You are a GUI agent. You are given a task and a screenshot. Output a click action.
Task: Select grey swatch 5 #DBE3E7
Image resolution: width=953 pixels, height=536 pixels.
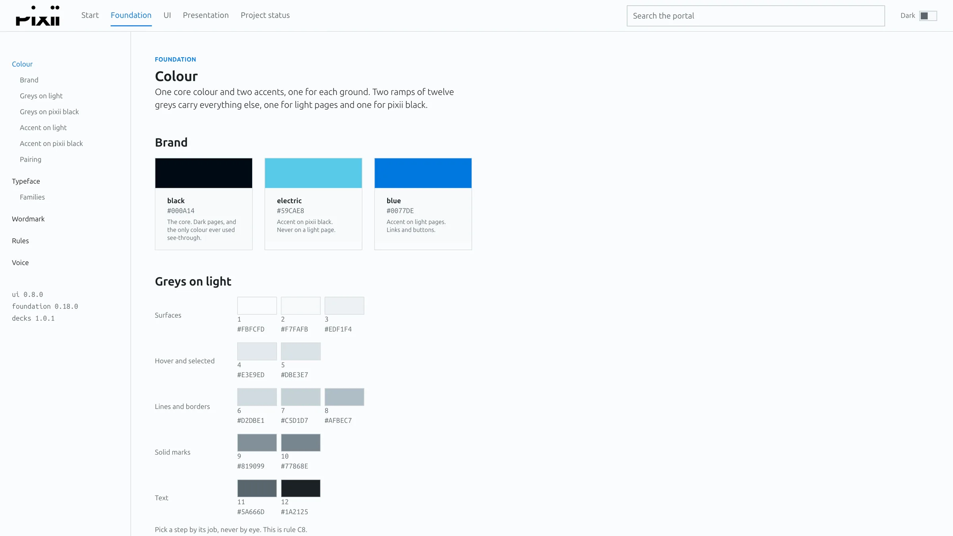[301, 351]
